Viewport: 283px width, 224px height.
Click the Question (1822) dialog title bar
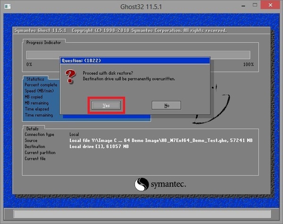[134, 60]
